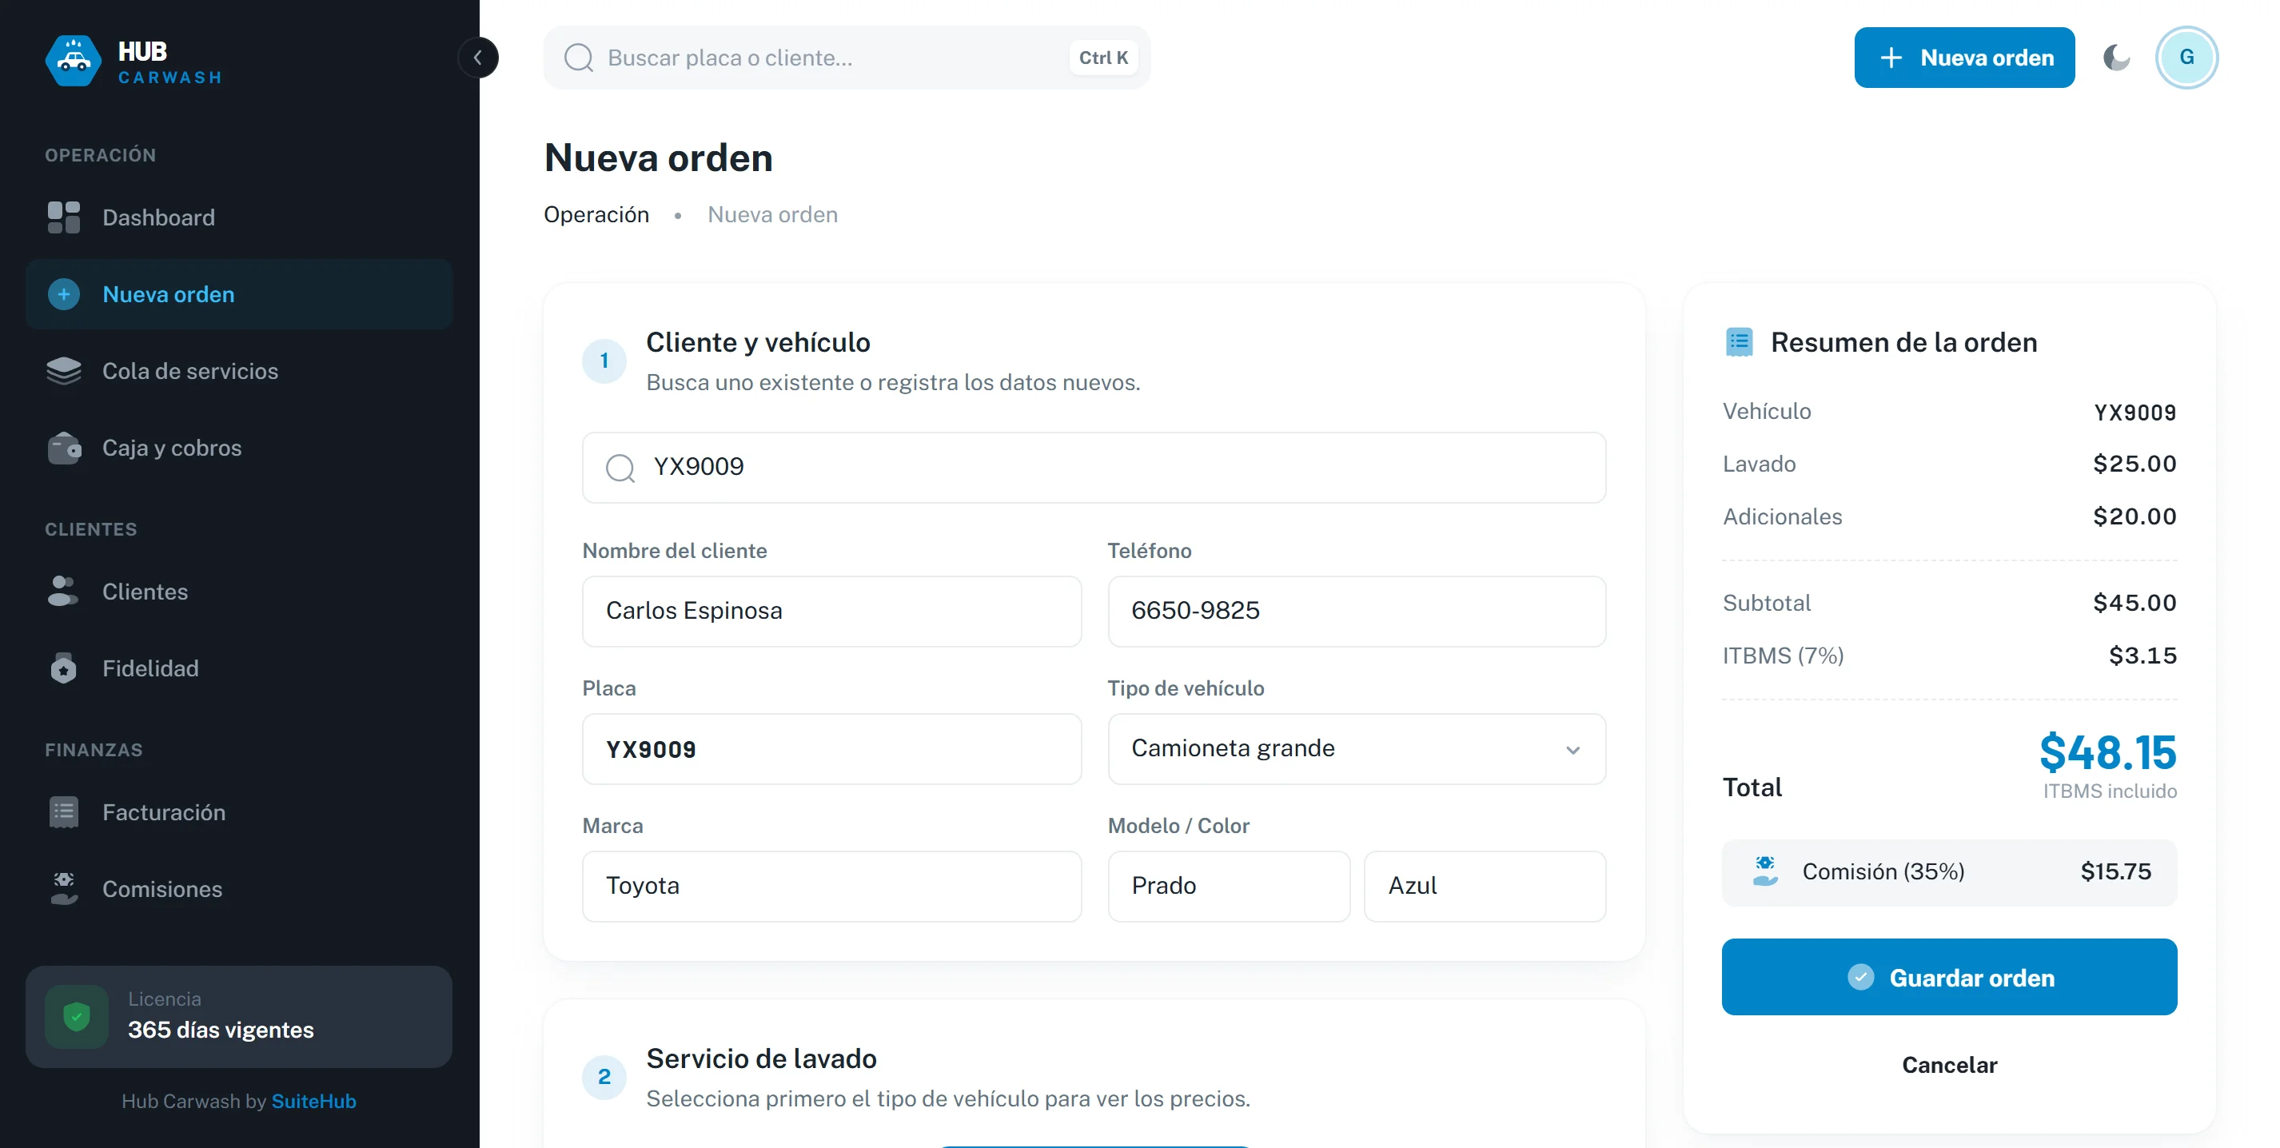2280x1148 pixels.
Task: Click the Fidelidad medal icon
Action: coord(64,669)
